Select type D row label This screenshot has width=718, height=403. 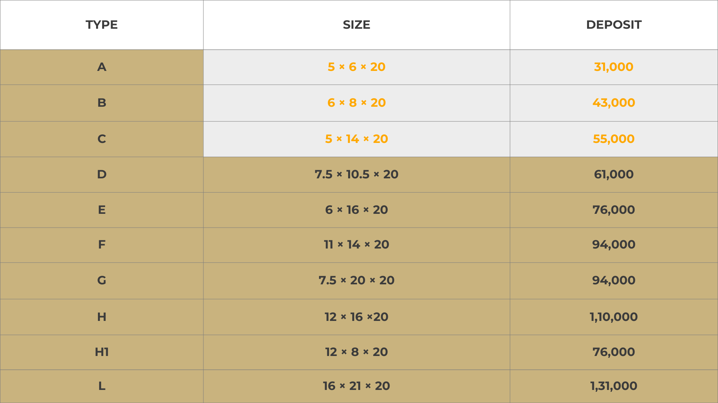coord(102,174)
